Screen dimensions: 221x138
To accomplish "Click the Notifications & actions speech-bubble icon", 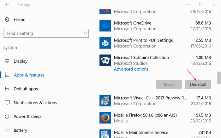I will click(7, 102).
